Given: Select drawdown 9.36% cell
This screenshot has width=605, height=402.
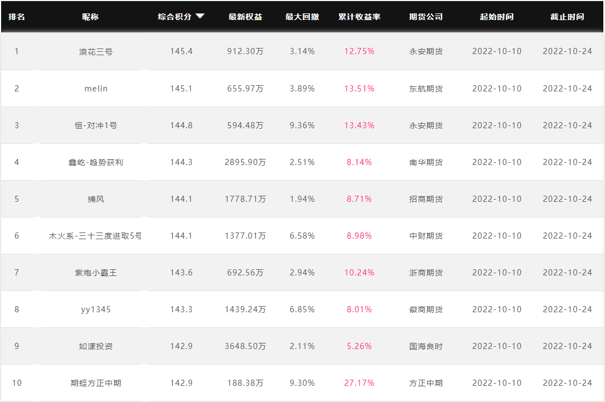Looking at the screenshot, I should click(x=302, y=125).
